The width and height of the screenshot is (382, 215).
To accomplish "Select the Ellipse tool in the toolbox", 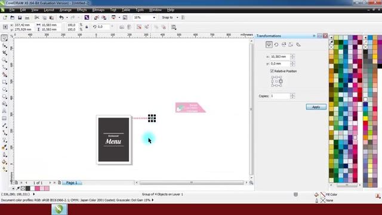I will click(x=4, y=89).
